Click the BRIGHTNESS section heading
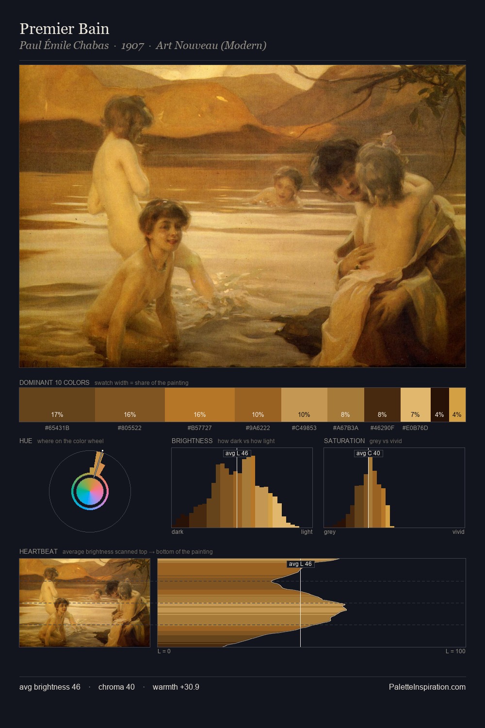Viewport: 485px width, 728px height. coord(192,441)
